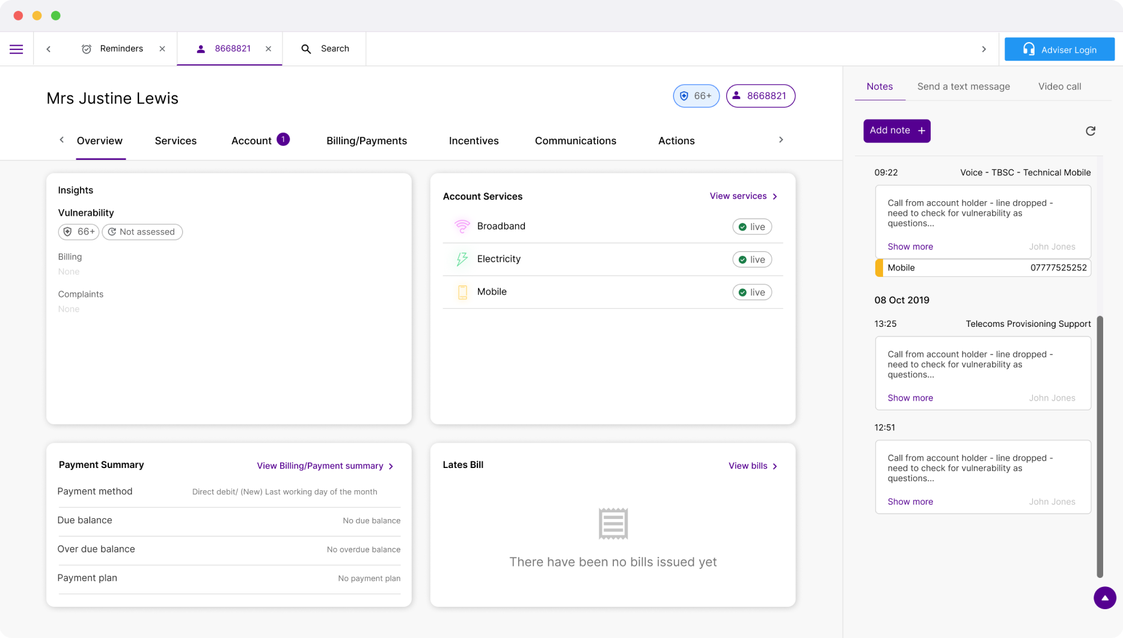The image size is (1123, 638).
Task: Refresh the notes list
Action: point(1091,131)
